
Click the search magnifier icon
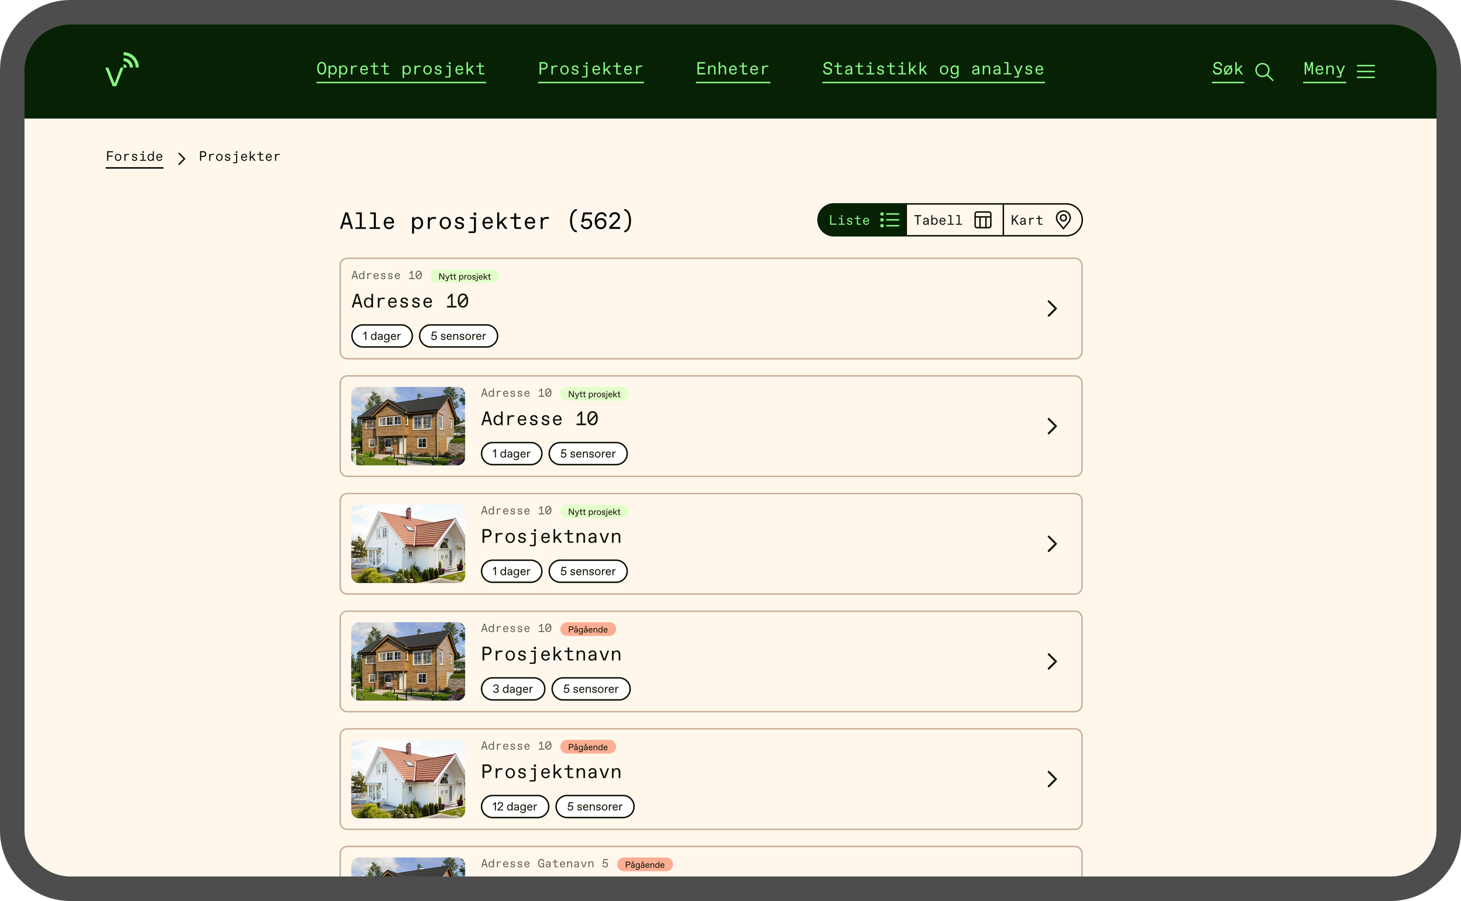pos(1264,71)
